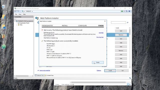The image size is (160, 90).
Task: Click the product list scroll up arrow
Action: [130, 28]
